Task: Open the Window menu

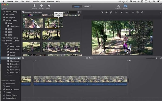Action: [x=50, y=1]
